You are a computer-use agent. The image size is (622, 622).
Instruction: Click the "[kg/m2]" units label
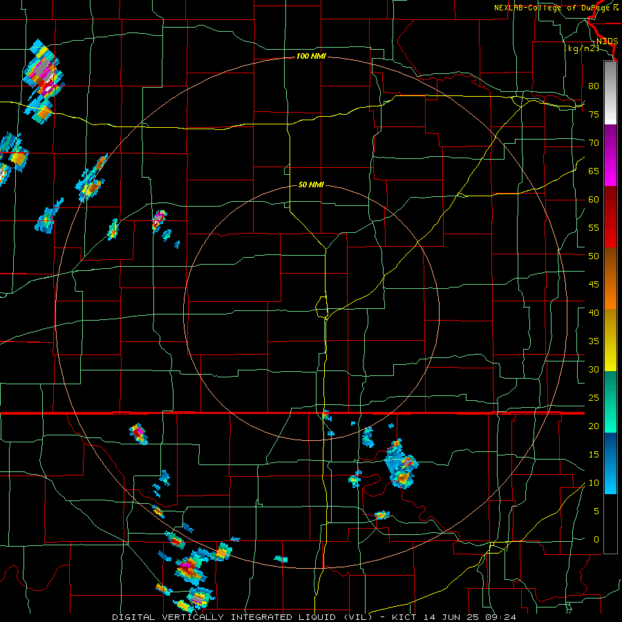[581, 48]
